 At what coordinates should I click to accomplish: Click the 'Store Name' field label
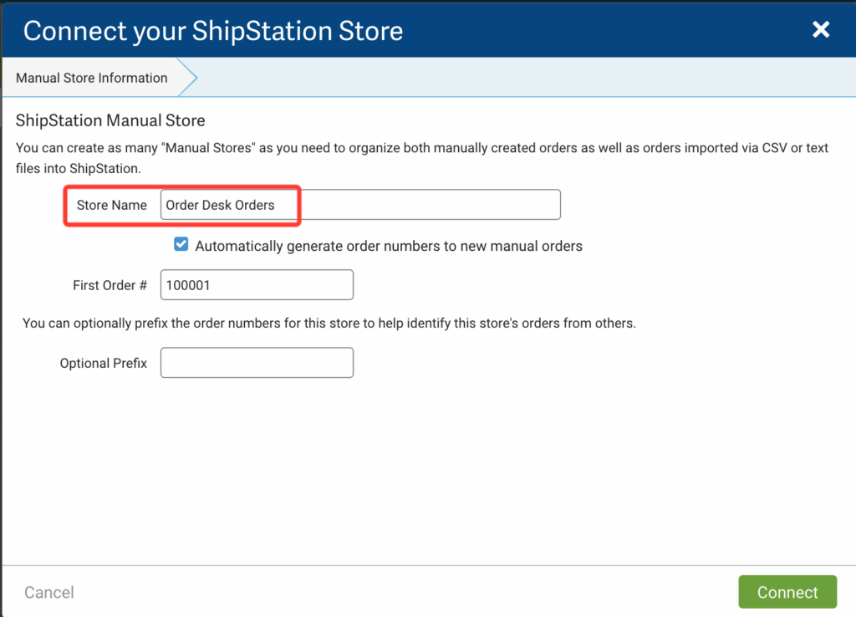[111, 205]
